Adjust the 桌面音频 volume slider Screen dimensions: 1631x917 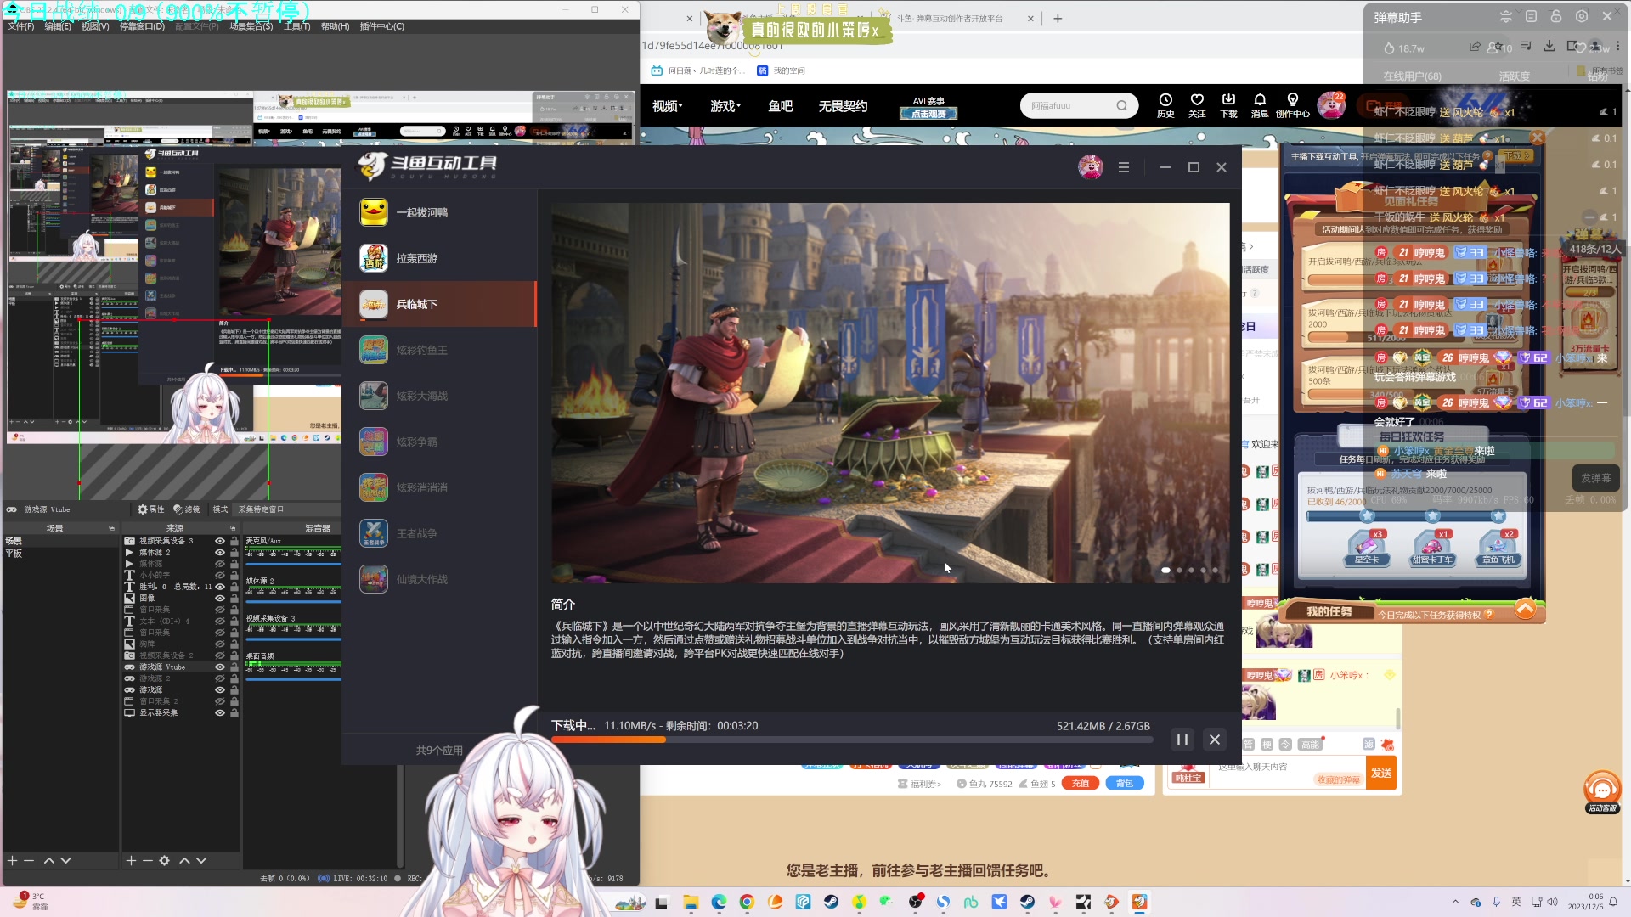coord(293,679)
